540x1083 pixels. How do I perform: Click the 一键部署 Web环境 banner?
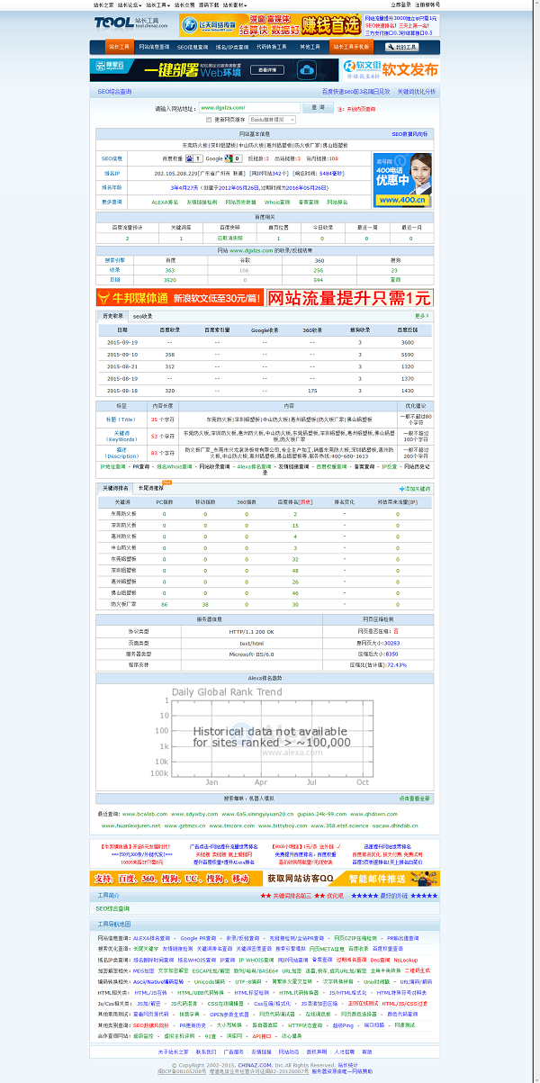click(212, 69)
